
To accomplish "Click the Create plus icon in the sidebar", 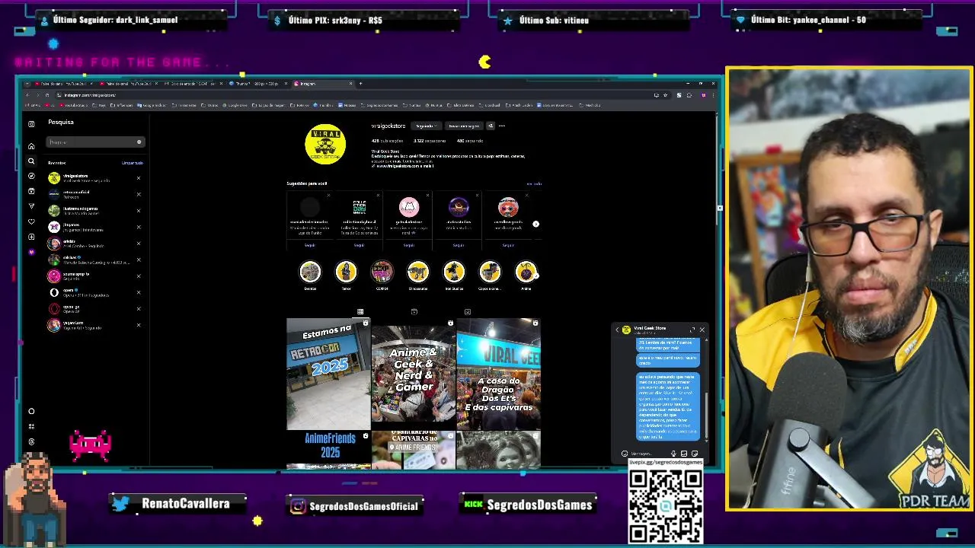I will (31, 237).
